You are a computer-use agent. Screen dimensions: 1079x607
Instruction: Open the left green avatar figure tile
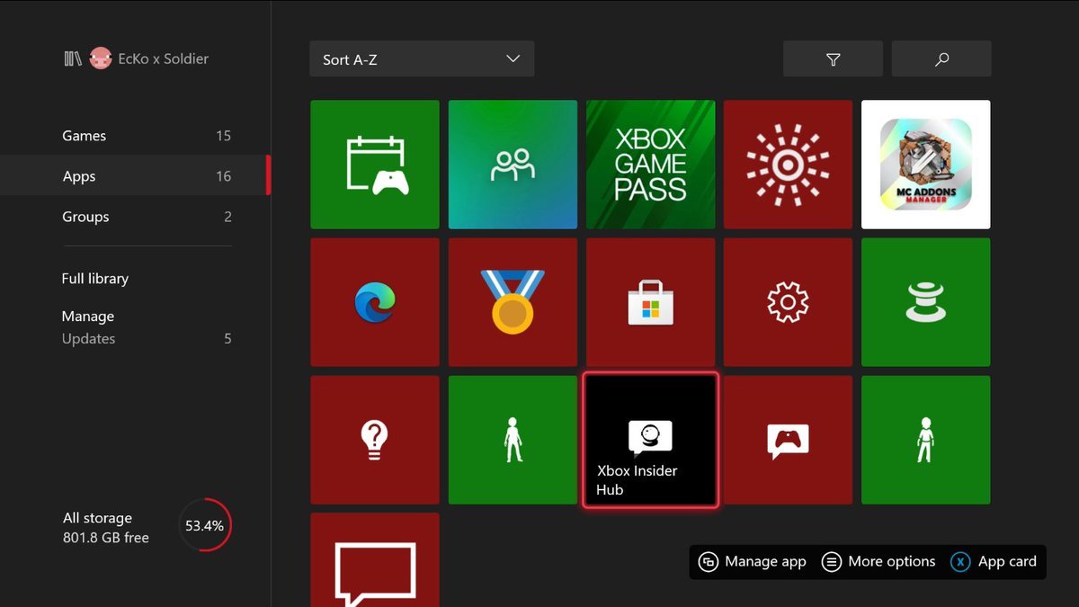click(513, 440)
